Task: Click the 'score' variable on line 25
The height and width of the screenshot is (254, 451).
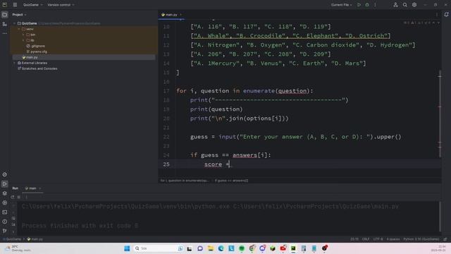Action: tap(213, 164)
